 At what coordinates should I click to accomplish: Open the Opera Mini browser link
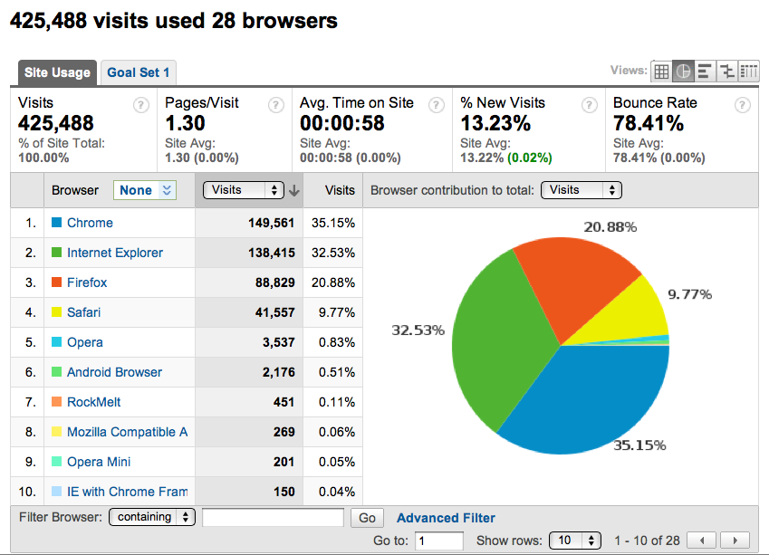pyautogui.click(x=99, y=462)
